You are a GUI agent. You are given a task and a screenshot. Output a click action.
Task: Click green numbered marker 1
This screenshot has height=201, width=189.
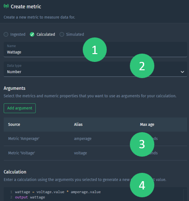[x=95, y=50]
